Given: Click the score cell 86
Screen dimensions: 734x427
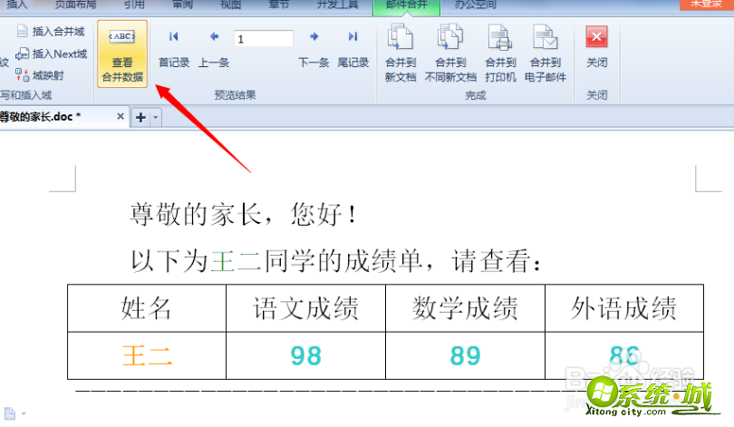Looking at the screenshot, I should pyautogui.click(x=624, y=355).
